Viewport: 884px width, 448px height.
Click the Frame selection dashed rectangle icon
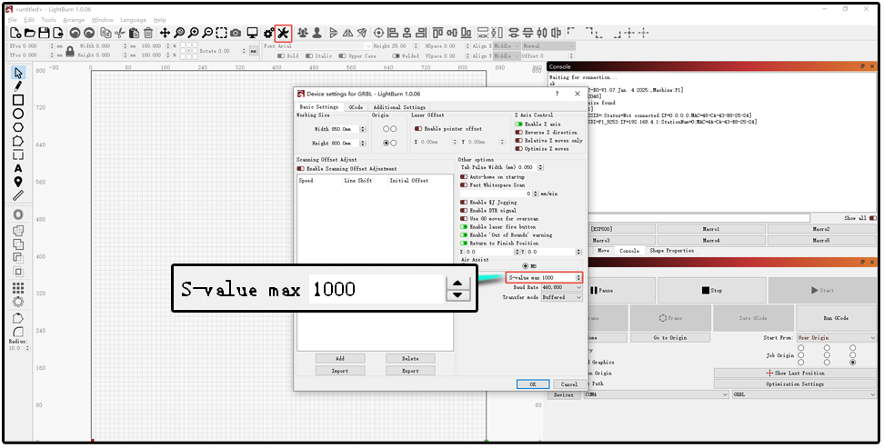(222, 34)
